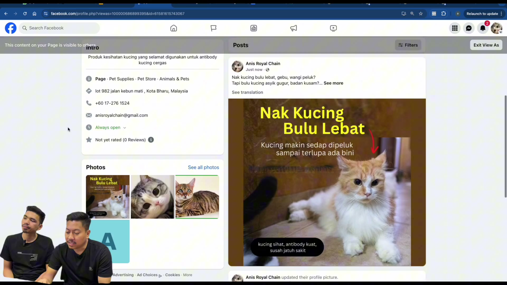
Task: Open the Home feed icon
Action: pyautogui.click(x=173, y=28)
